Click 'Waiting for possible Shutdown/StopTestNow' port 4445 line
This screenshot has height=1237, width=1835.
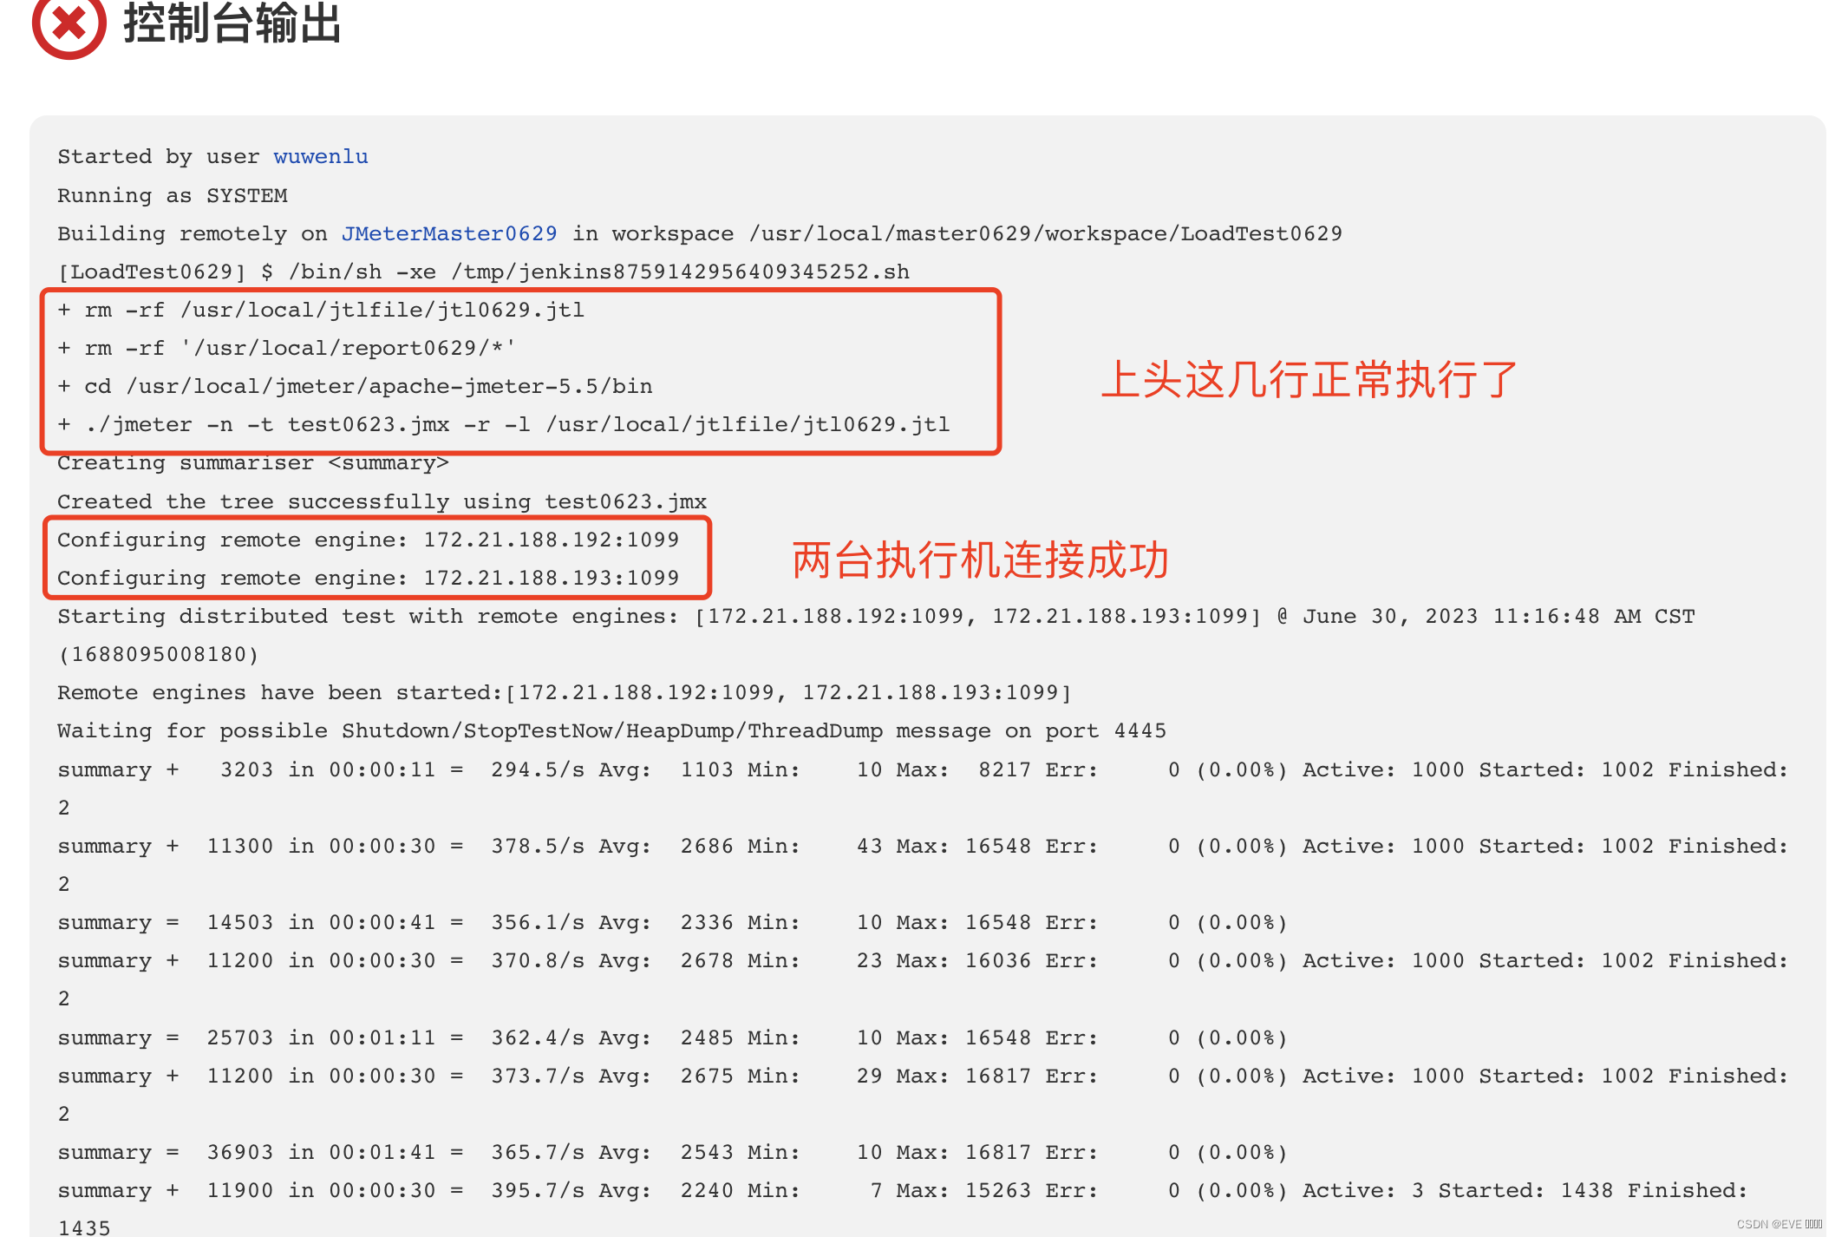click(611, 730)
